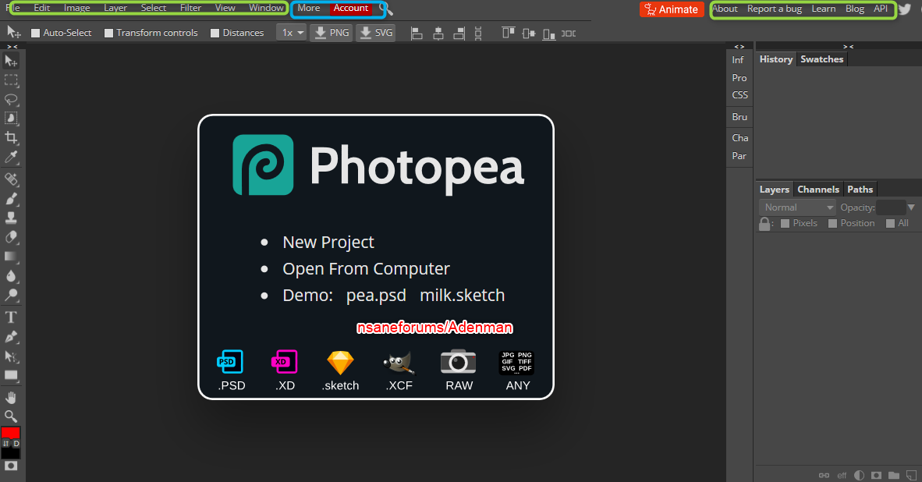The width and height of the screenshot is (922, 482).
Task: Select the Blur drop tool
Action: pos(11,275)
